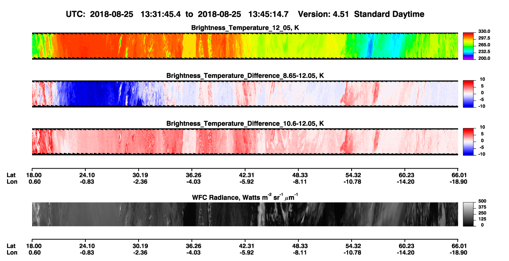Click latitude 30.19 on the lower axis

[x=140, y=246]
